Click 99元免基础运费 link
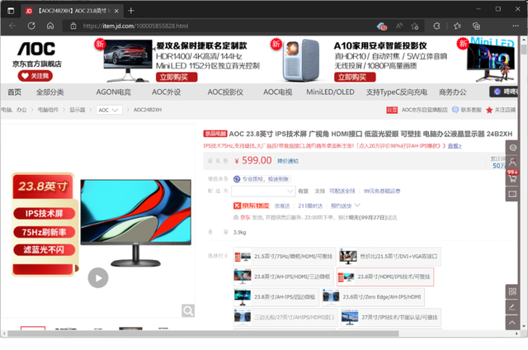This screenshot has width=528, height=350. tap(382, 191)
